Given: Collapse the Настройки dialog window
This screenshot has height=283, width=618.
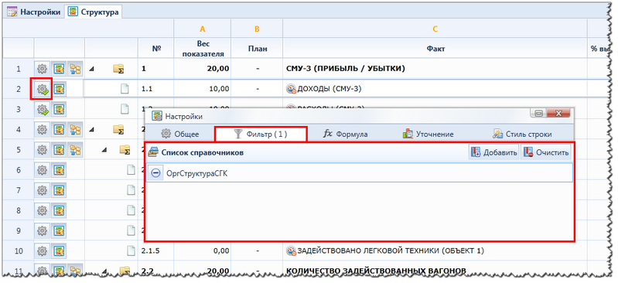Looking at the screenshot, I should click(x=539, y=114).
